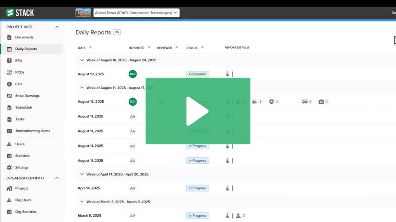The width and height of the screenshot is (396, 222).
Task: Open the Abbott Tower project selector dropdown
Action: pos(136,13)
